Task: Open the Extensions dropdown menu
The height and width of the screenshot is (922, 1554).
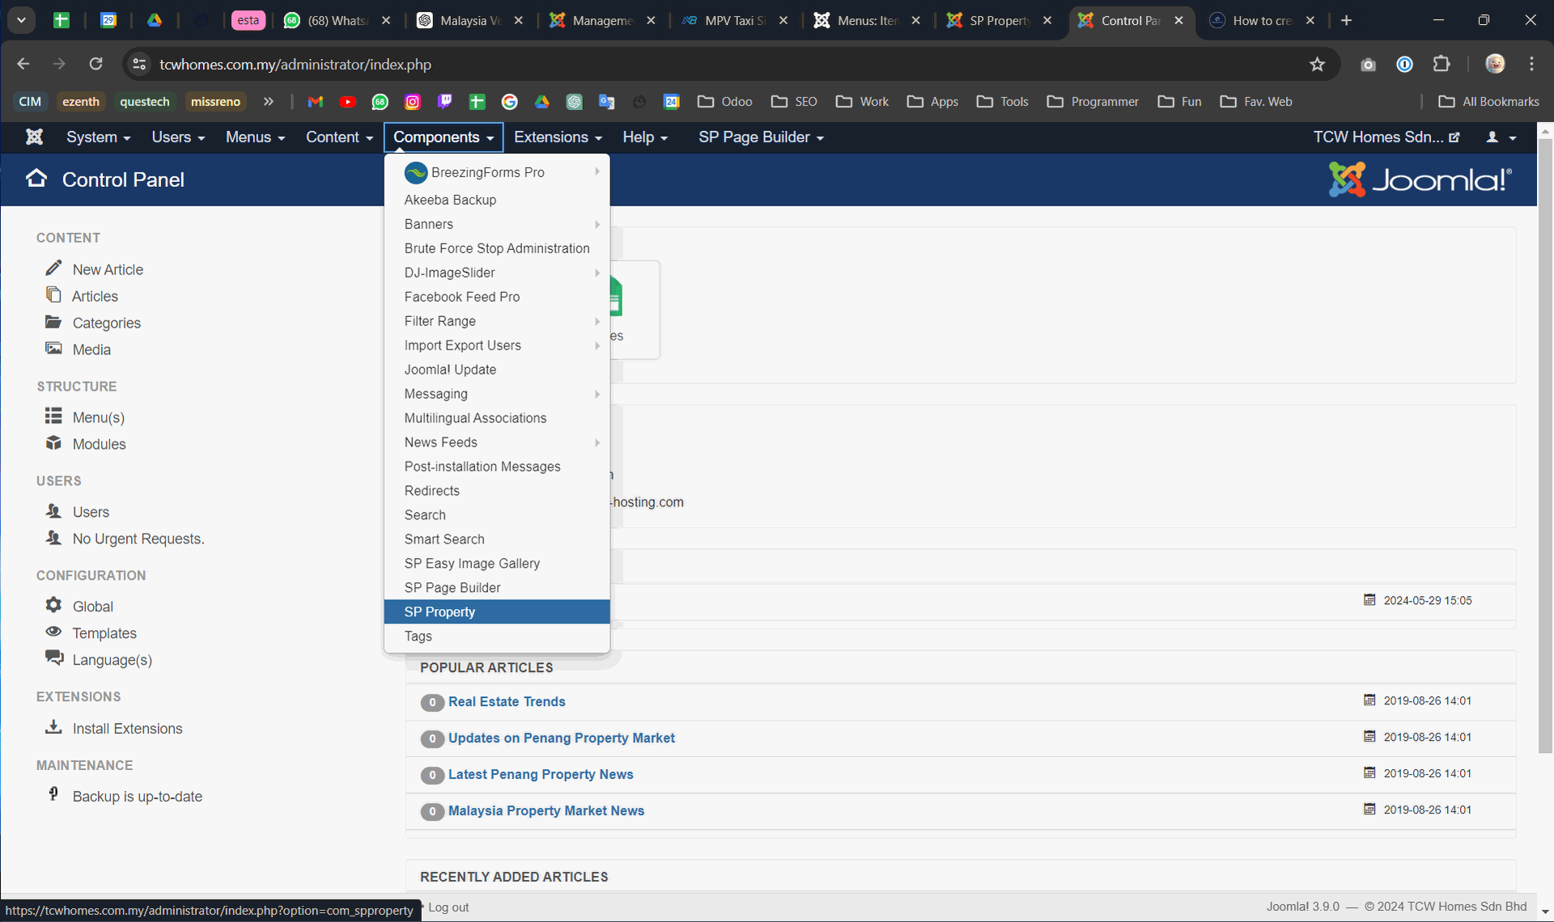Action: click(558, 137)
